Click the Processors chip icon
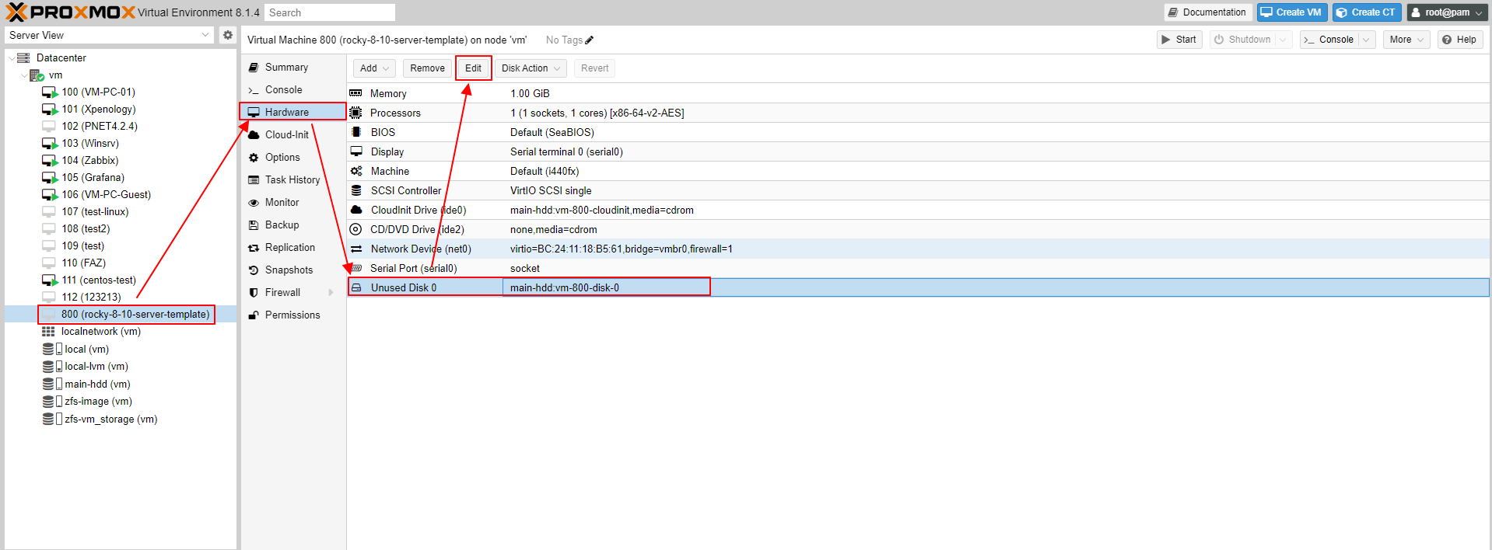This screenshot has height=550, width=1492. [x=356, y=113]
